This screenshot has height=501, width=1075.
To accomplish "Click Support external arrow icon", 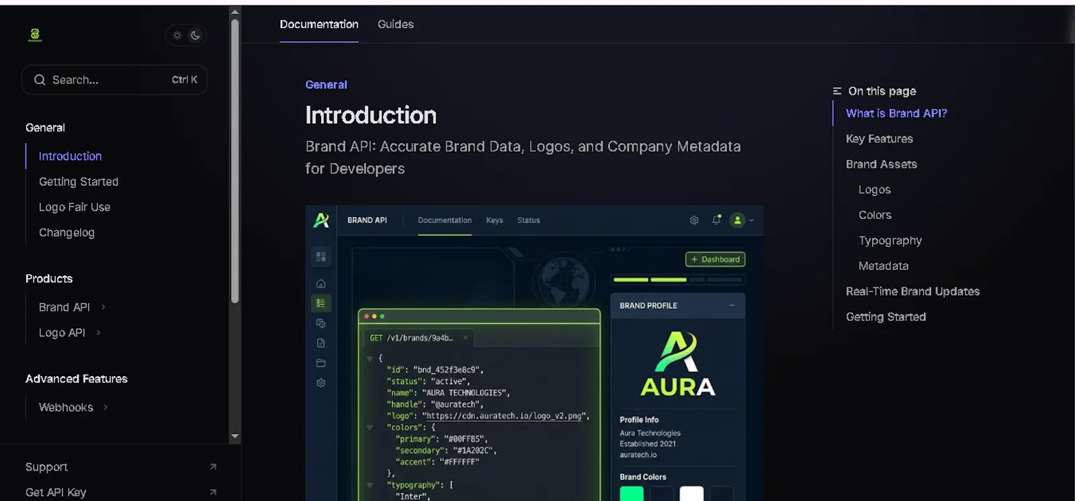I will point(213,467).
